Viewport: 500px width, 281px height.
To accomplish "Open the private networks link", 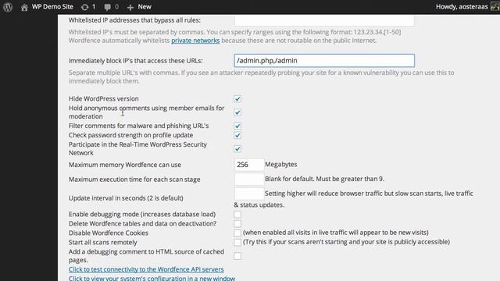I will 195,41.
